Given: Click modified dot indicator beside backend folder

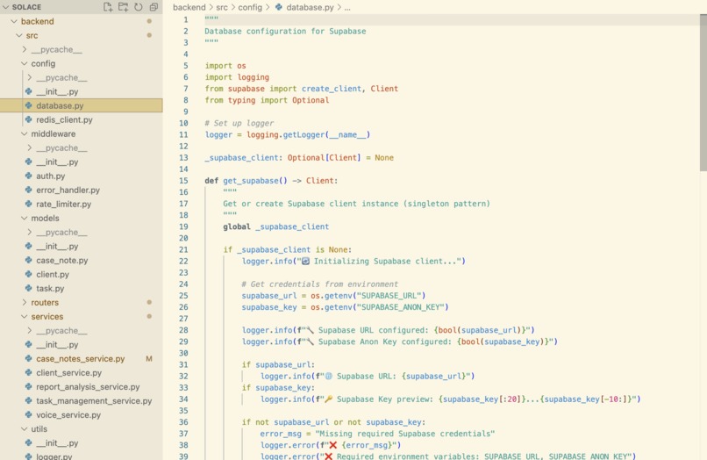Looking at the screenshot, I should click(149, 21).
